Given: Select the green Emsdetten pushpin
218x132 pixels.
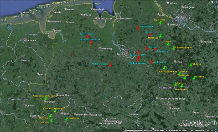Looking at the screenshot, I should 66,119.
